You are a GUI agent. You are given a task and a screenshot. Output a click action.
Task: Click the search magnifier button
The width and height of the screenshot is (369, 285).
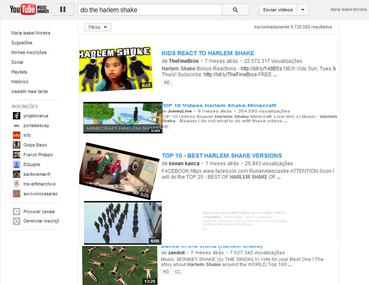(x=235, y=10)
